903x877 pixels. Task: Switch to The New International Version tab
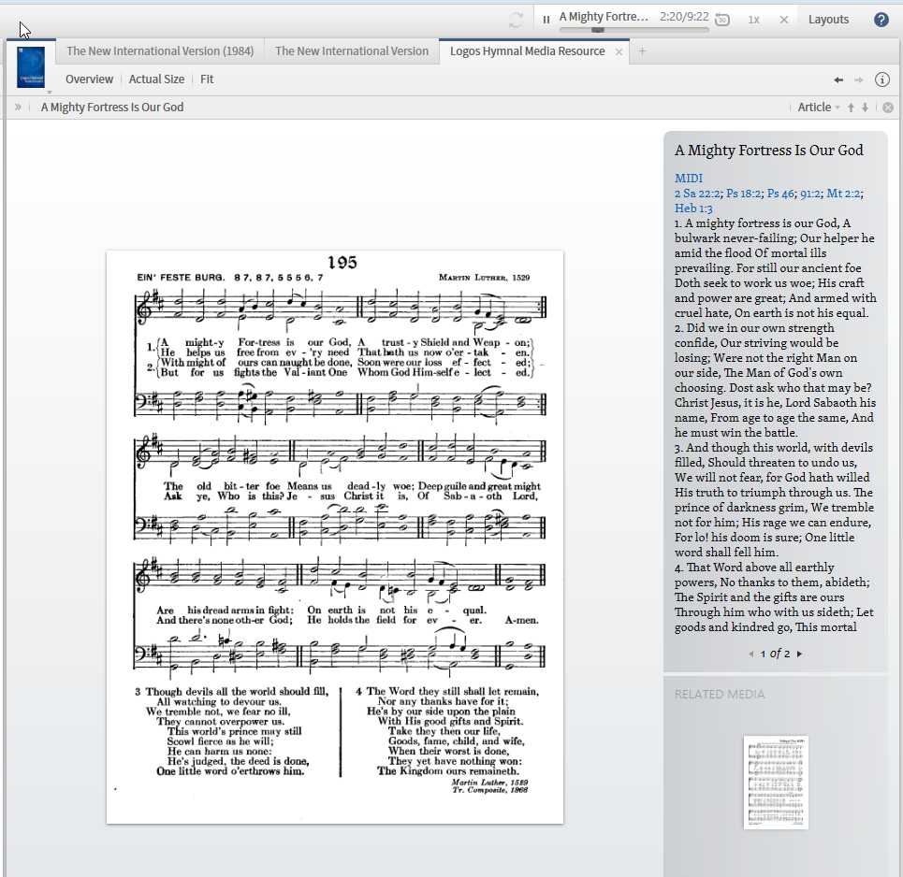(352, 50)
